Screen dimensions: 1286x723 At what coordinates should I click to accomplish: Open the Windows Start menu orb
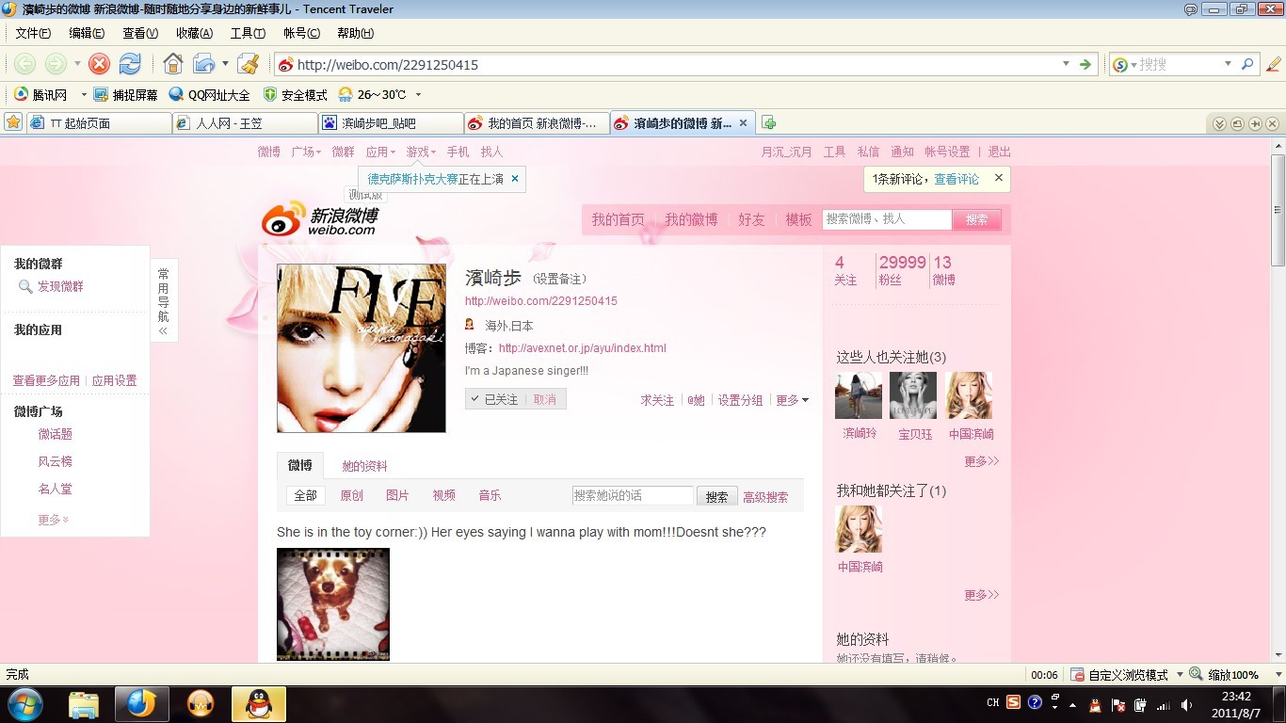[x=24, y=703]
